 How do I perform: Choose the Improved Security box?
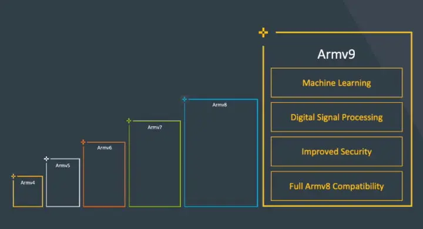click(x=337, y=151)
